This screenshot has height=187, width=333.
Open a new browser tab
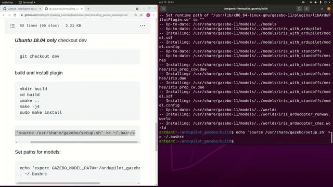tap(88, 9)
